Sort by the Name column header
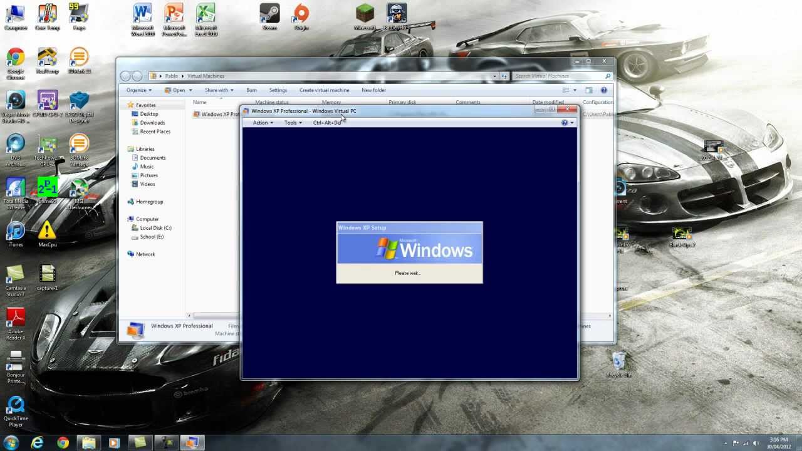The image size is (802, 451). pyautogui.click(x=199, y=102)
